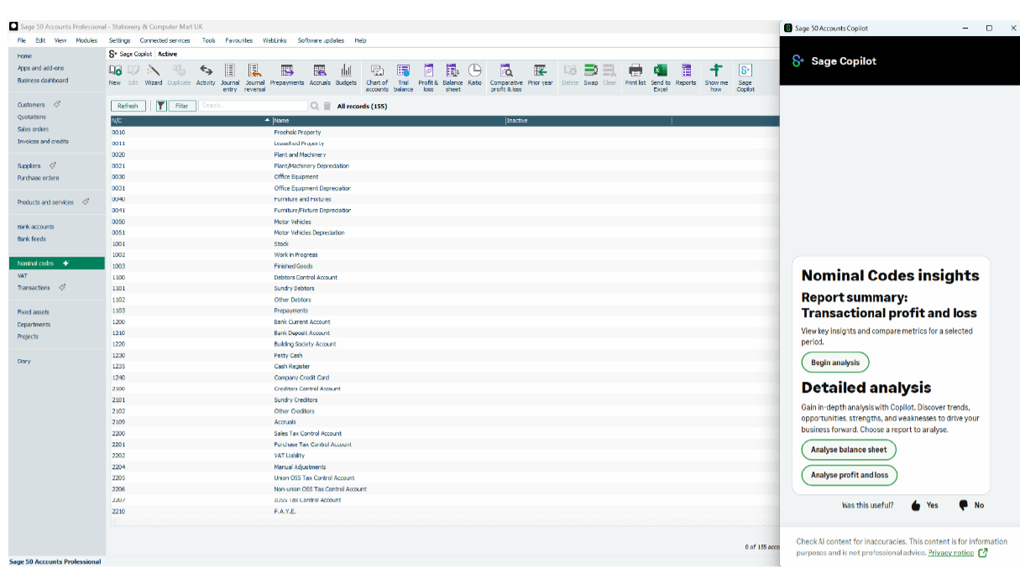Select the VAT Liability row
Image resolution: width=1020 pixels, height=568 pixels.
click(x=444, y=456)
